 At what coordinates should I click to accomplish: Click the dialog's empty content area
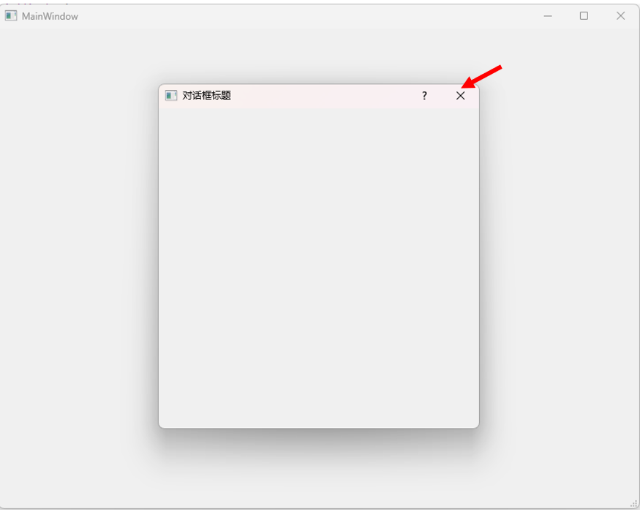point(319,268)
